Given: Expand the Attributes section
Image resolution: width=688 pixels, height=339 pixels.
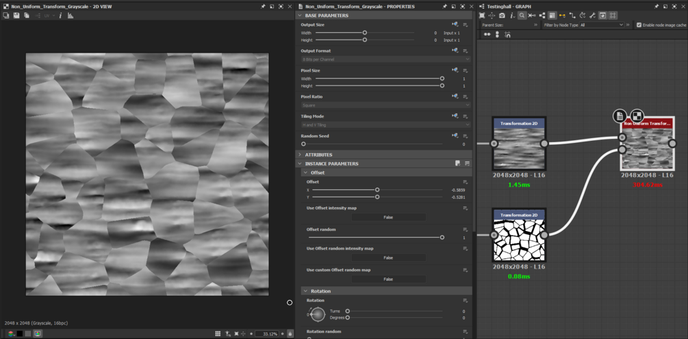Looking at the screenshot, I should pos(300,154).
